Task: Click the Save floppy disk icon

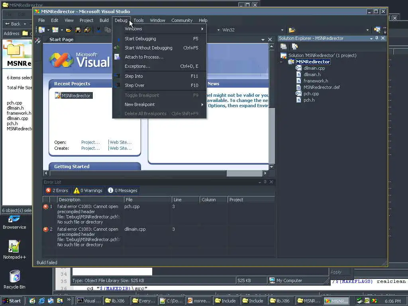Action: pyautogui.click(x=78, y=30)
